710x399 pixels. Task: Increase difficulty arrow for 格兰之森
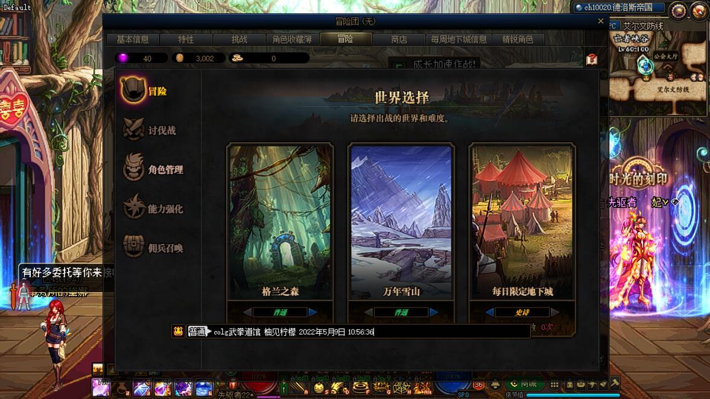[312, 312]
